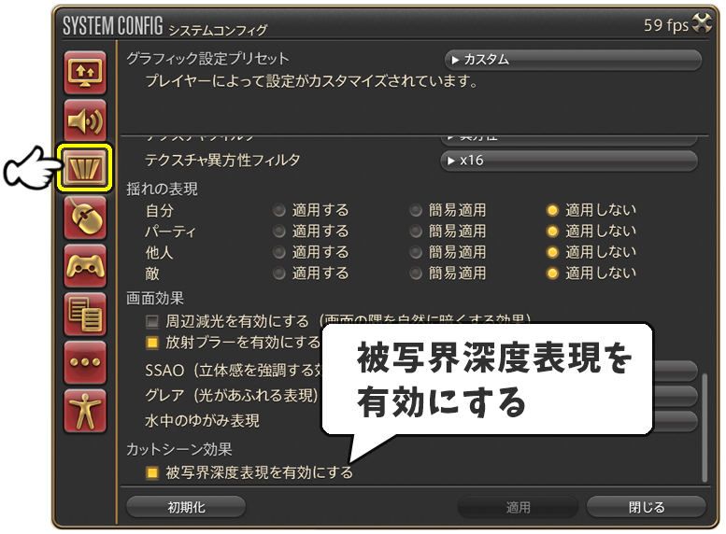
Task: Toggle 被写界深度表現を有効にする checkbox
Action: (152, 473)
